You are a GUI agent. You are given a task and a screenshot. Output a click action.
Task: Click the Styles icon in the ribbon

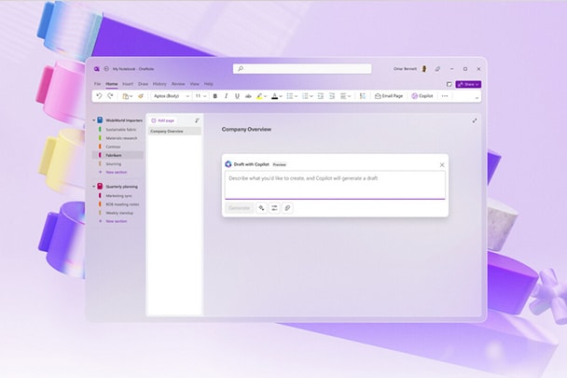coord(363,96)
